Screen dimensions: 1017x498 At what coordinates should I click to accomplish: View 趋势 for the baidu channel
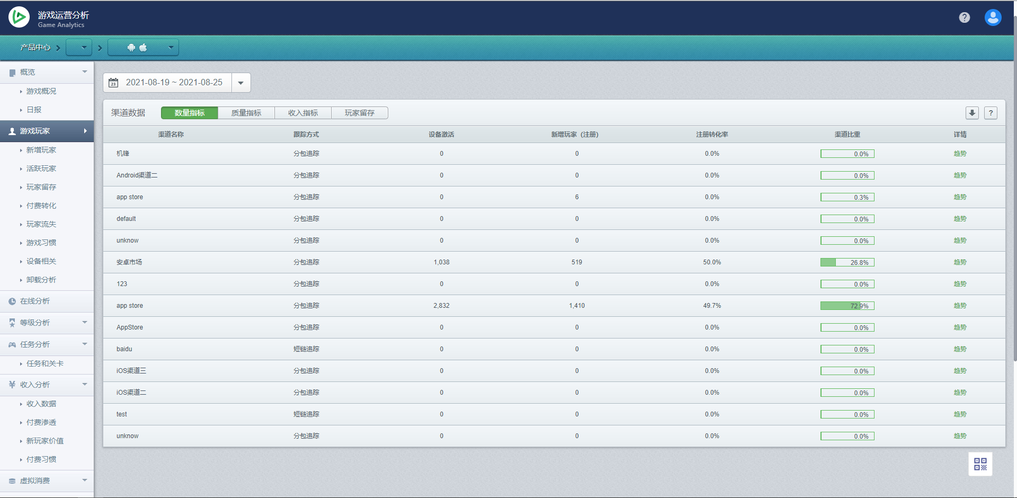click(x=960, y=349)
